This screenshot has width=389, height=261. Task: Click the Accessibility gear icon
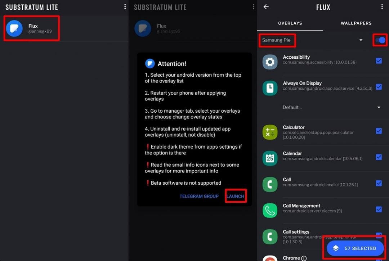pyautogui.click(x=270, y=62)
